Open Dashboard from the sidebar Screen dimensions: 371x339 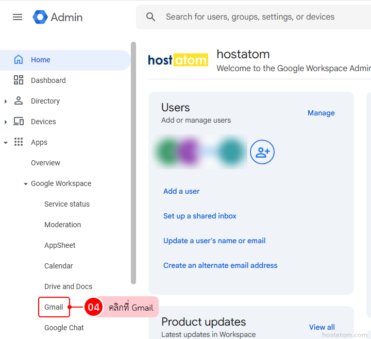48,80
